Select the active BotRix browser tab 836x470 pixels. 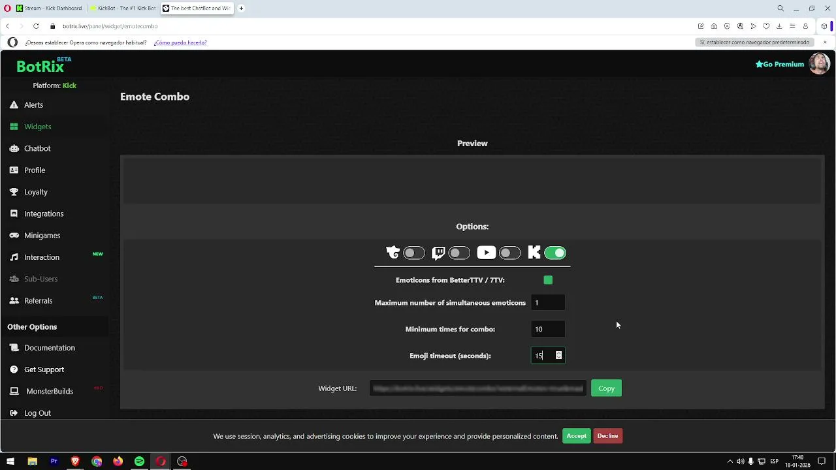[197, 8]
